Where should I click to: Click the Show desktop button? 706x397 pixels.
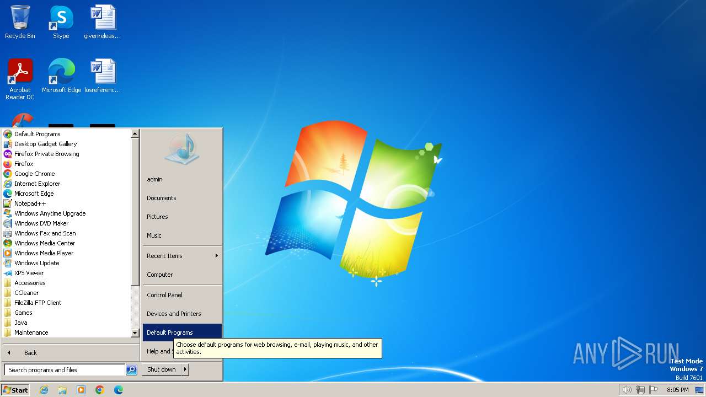coord(699,390)
